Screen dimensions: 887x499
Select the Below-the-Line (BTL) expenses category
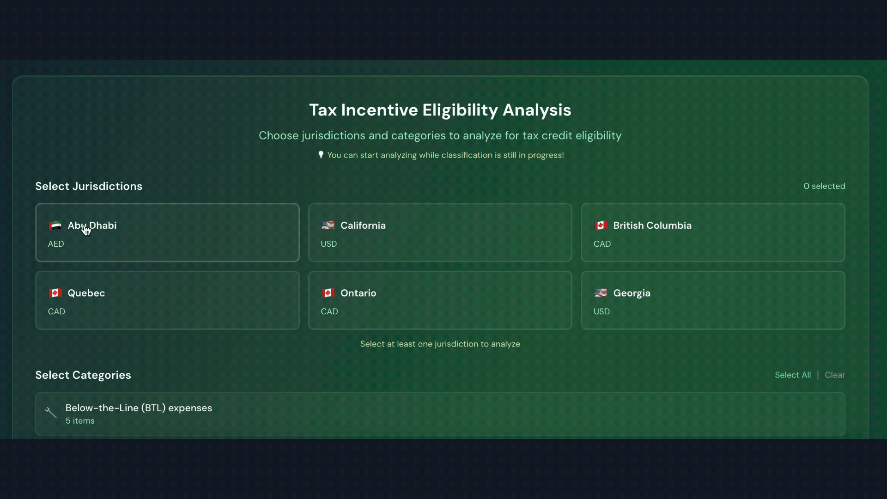(x=139, y=408)
